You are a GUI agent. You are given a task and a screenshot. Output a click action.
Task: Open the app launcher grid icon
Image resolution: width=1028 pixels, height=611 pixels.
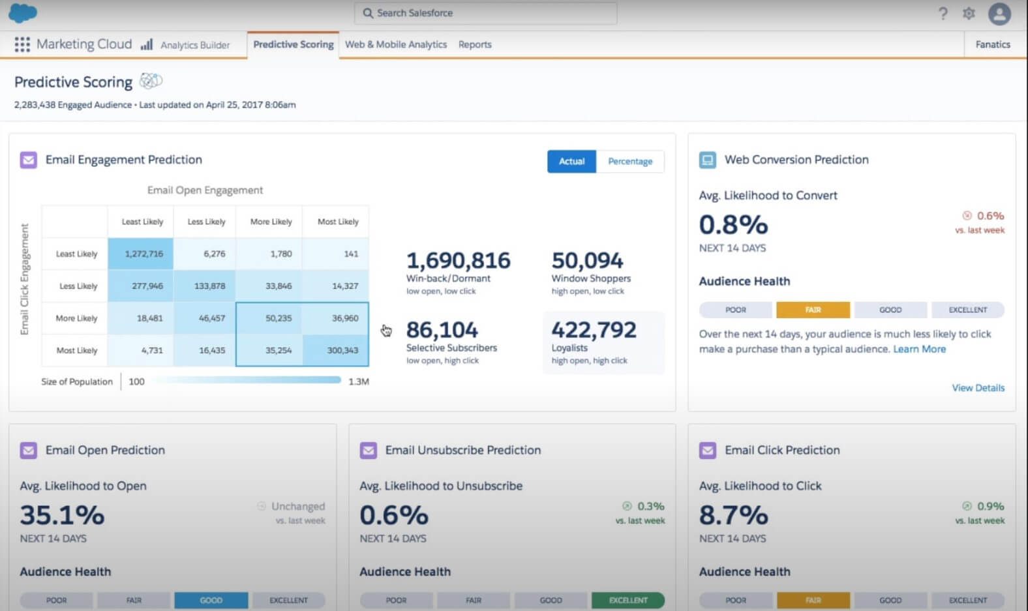pyautogui.click(x=22, y=44)
